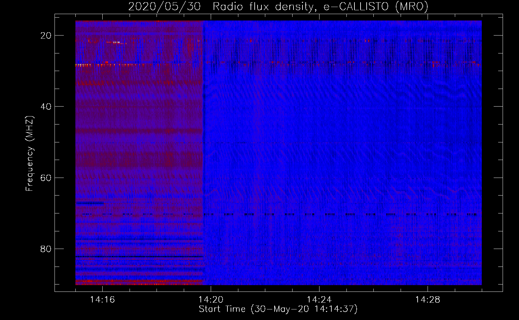Click the '20' frequency tick label
The width and height of the screenshot is (519, 320).
[46, 36]
